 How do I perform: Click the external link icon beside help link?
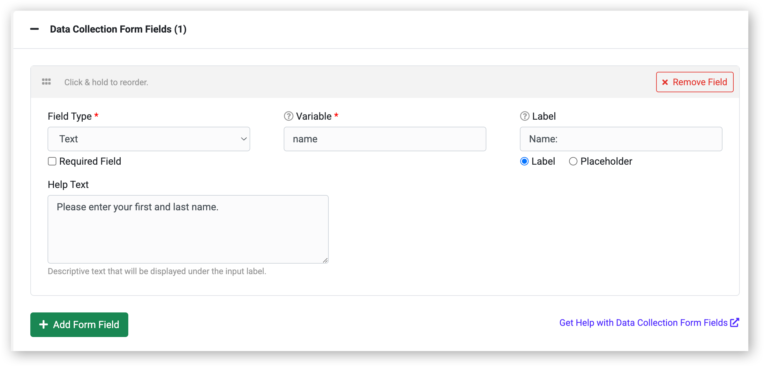[x=735, y=322]
